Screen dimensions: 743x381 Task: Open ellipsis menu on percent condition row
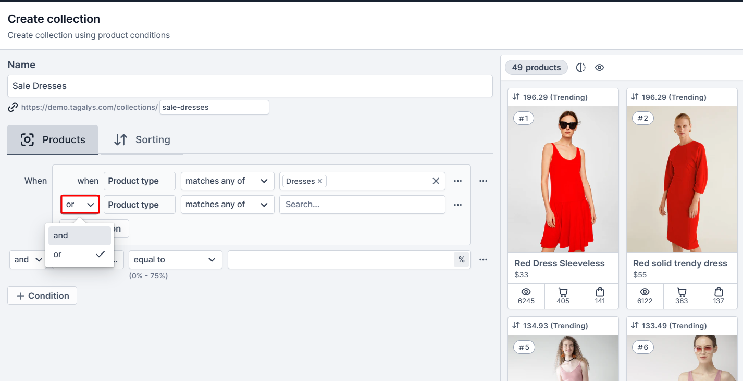483,260
